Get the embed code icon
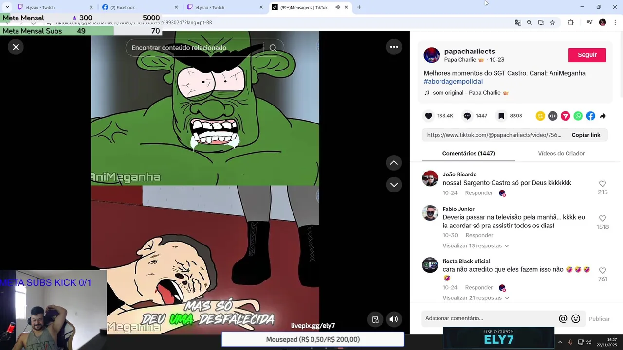 [552, 116]
